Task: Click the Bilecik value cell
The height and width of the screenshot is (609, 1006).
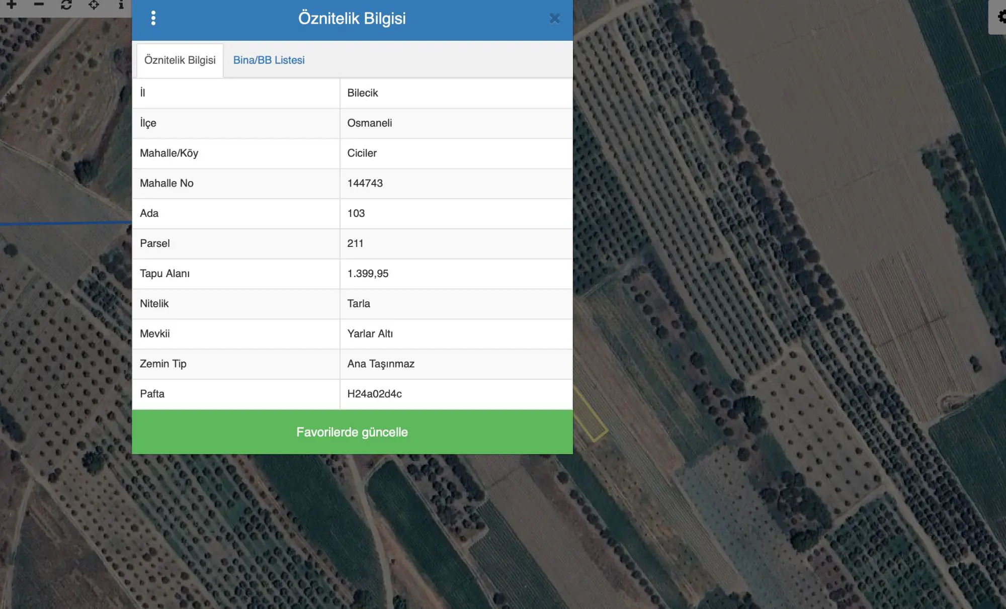Action: click(x=456, y=93)
